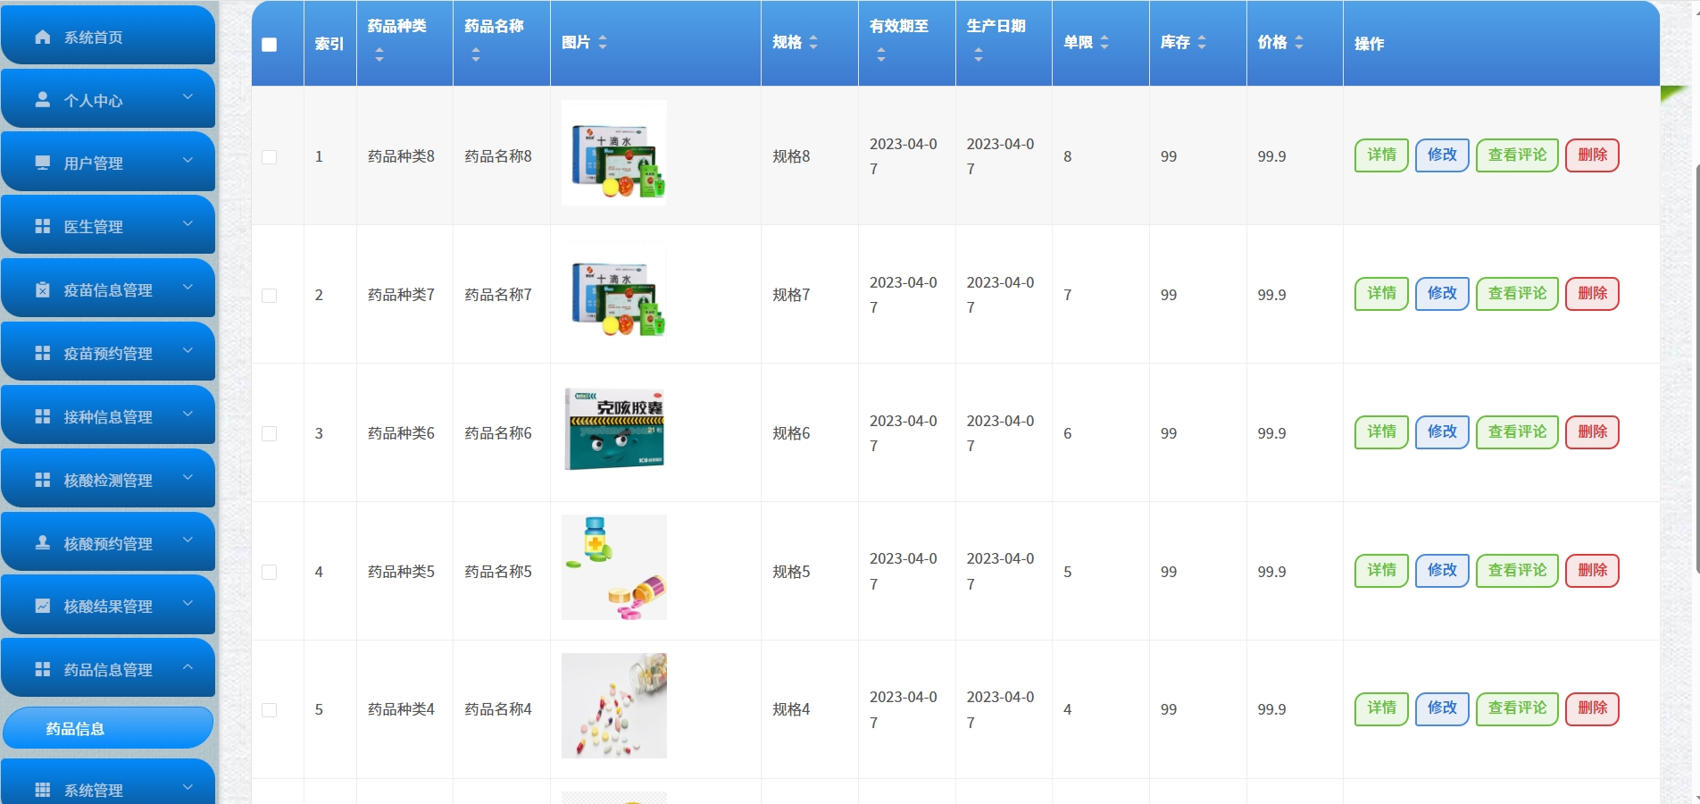Sort table by 药品名称 column arrows
This screenshot has width=1700, height=804.
point(476,55)
